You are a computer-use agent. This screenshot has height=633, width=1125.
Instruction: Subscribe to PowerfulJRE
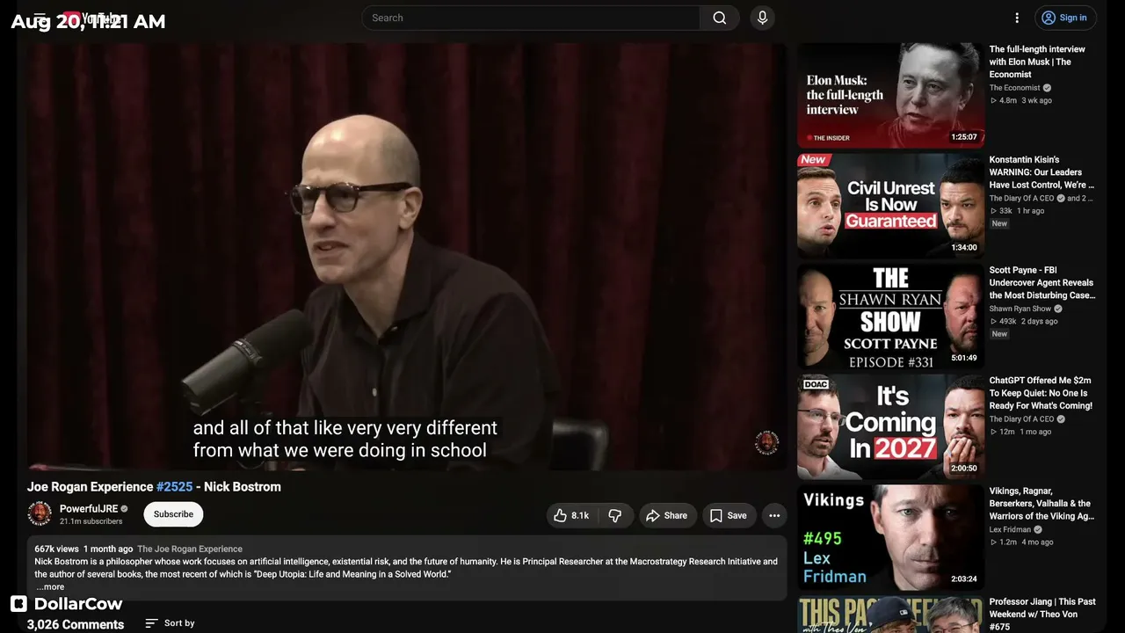tap(173, 514)
